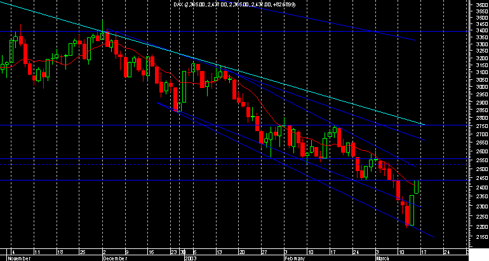Click the date label 10 in March
Viewport: 489px width, 261px height.
[x=401, y=251]
